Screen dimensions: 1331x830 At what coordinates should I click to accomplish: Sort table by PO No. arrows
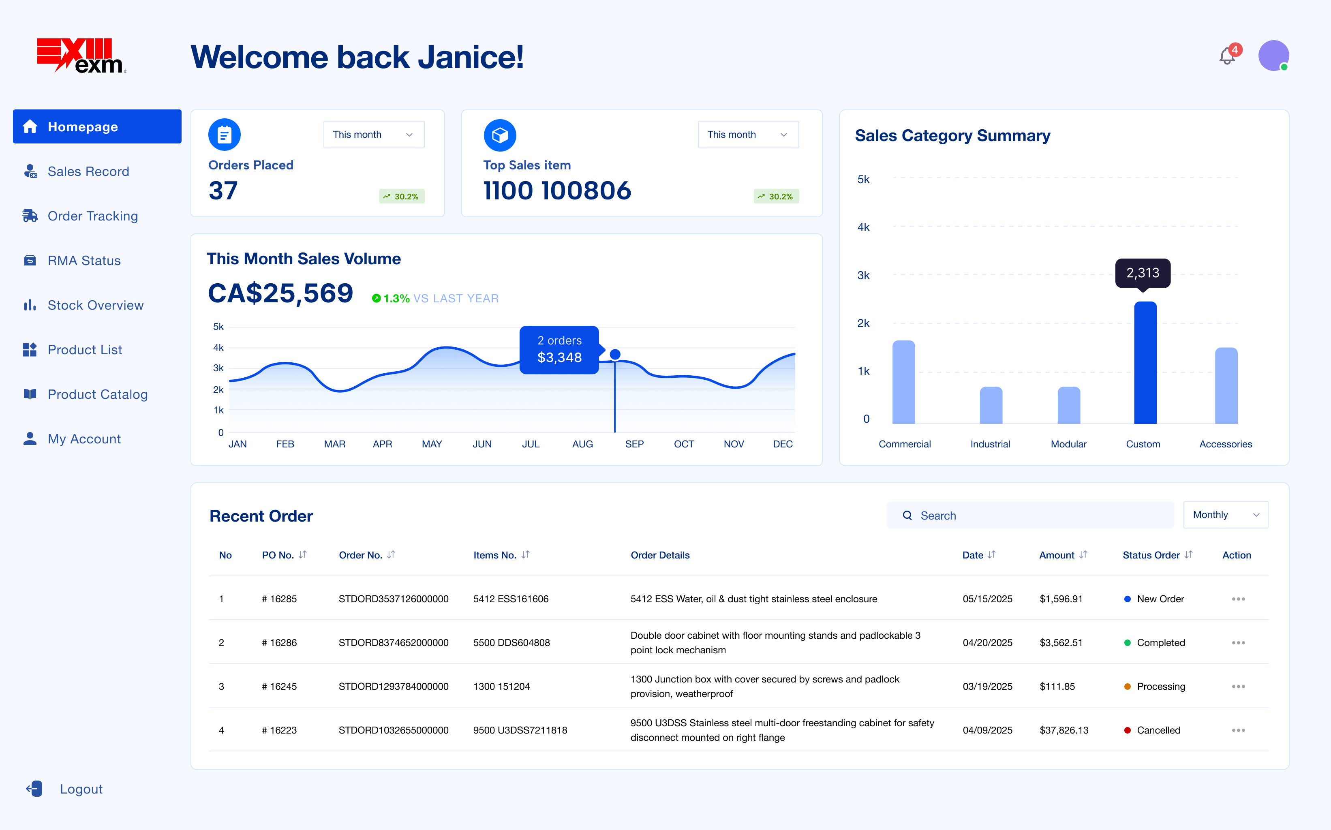[x=302, y=555]
